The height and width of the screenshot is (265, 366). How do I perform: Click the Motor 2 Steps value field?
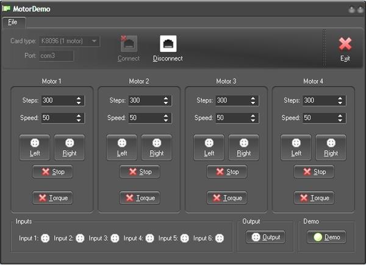[x=143, y=101]
